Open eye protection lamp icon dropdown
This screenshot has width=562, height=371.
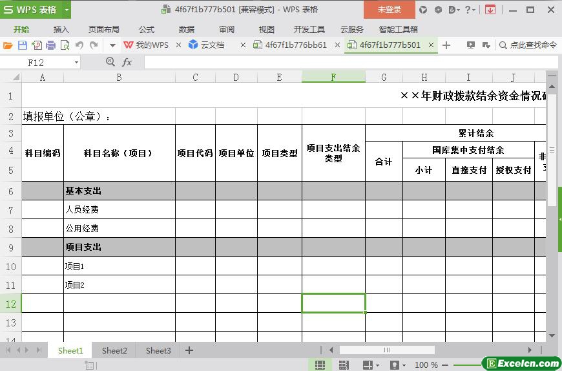(x=397, y=365)
